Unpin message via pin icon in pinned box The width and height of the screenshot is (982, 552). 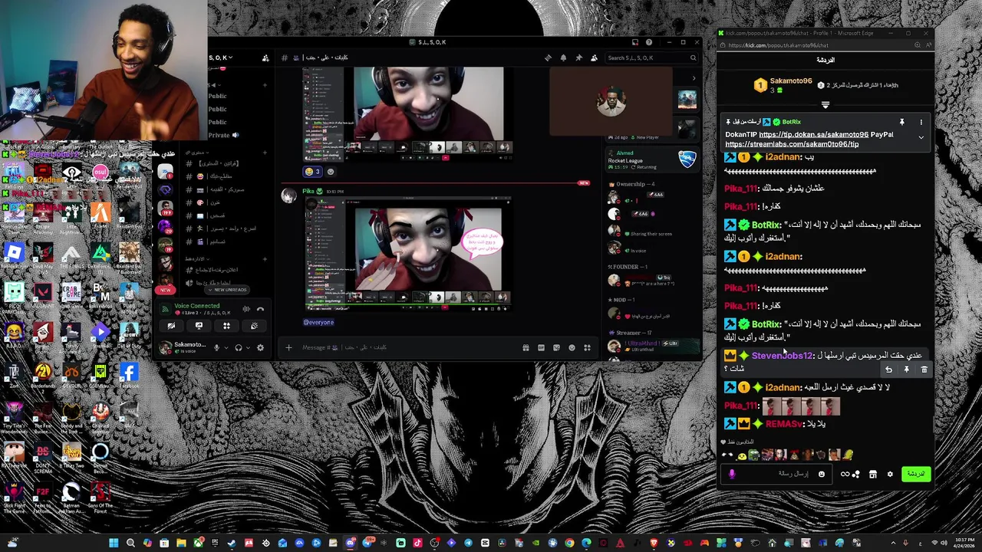(902, 122)
